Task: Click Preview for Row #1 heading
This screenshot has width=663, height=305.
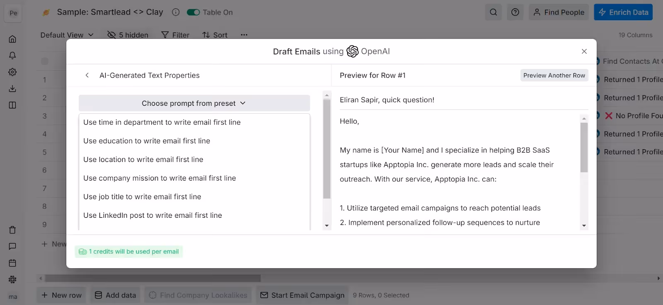Action: click(373, 75)
